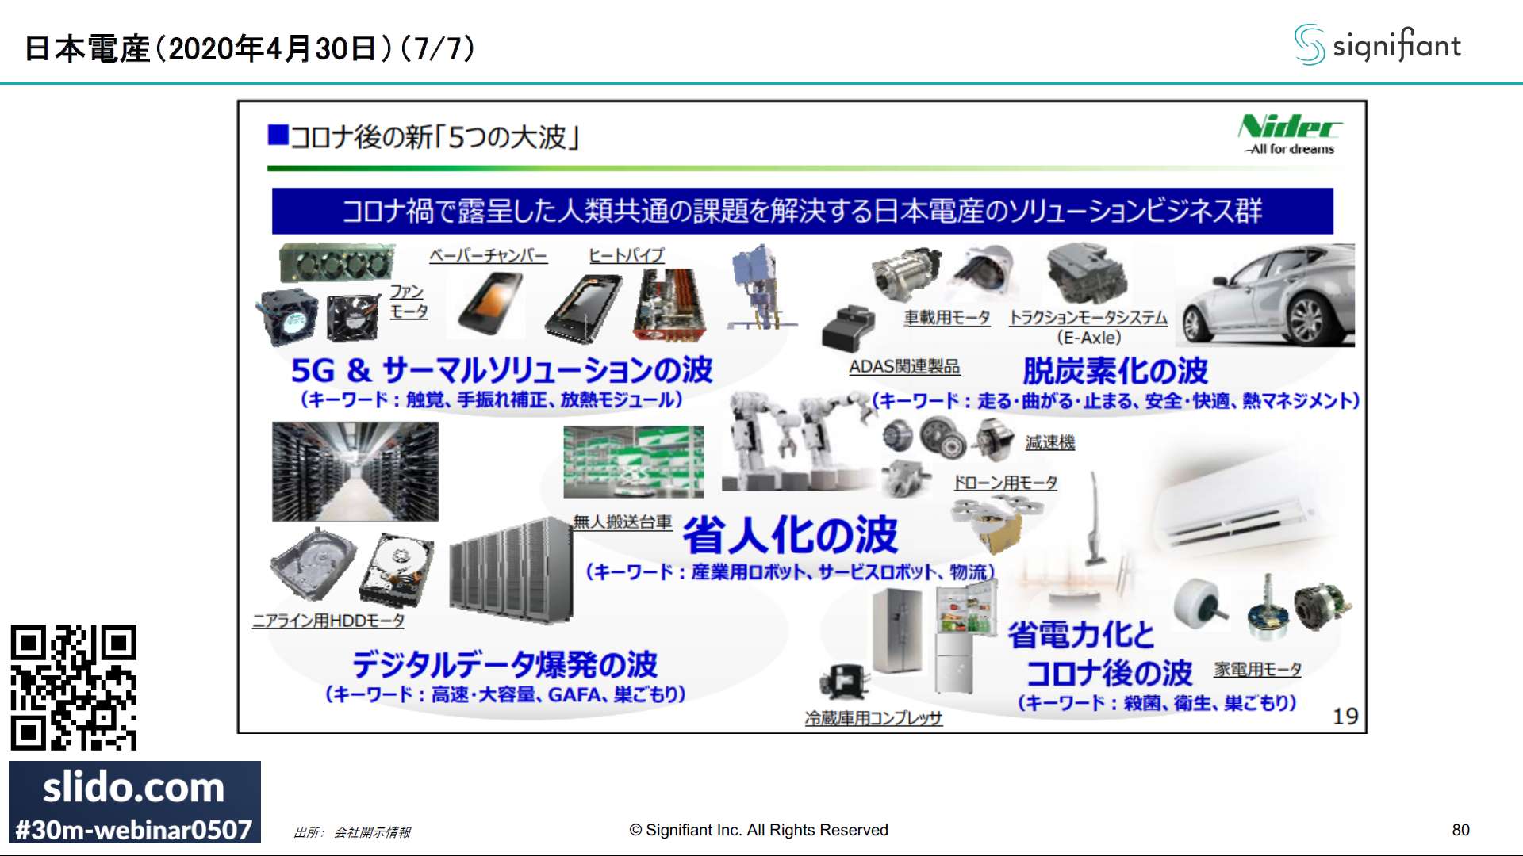Click the 冷蔵庫用コンプレッサ label
The height and width of the screenshot is (856, 1523).
click(x=873, y=718)
